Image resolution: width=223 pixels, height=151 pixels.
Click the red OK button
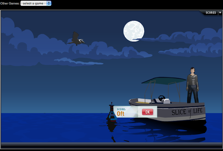coord(147,112)
